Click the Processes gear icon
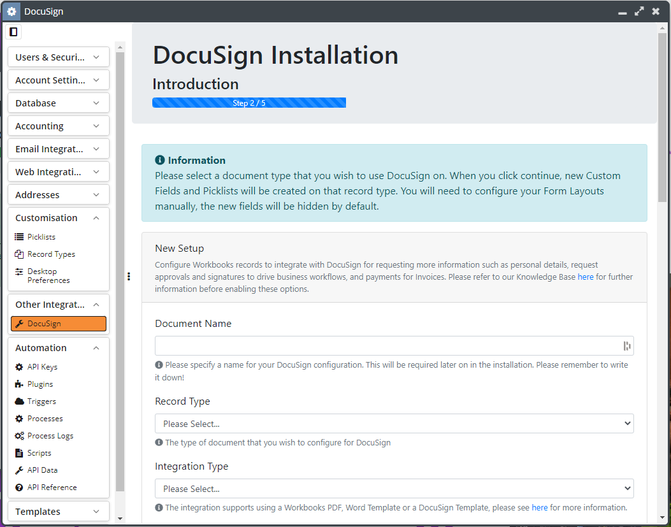 pos(19,418)
